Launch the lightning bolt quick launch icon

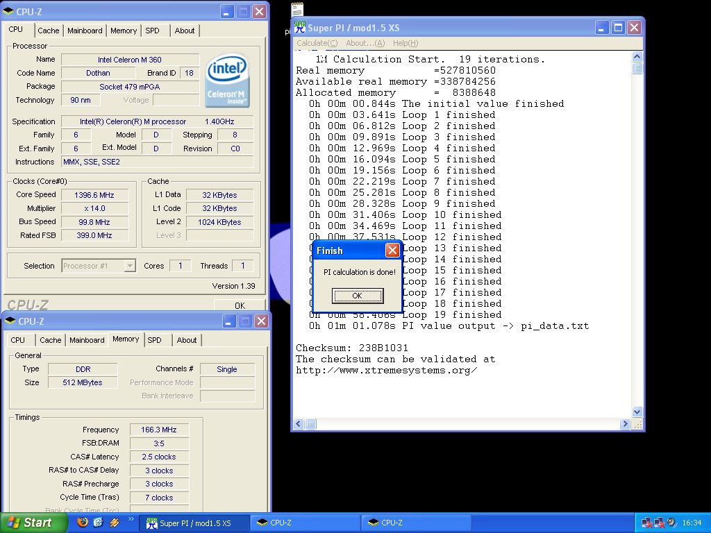click(114, 522)
